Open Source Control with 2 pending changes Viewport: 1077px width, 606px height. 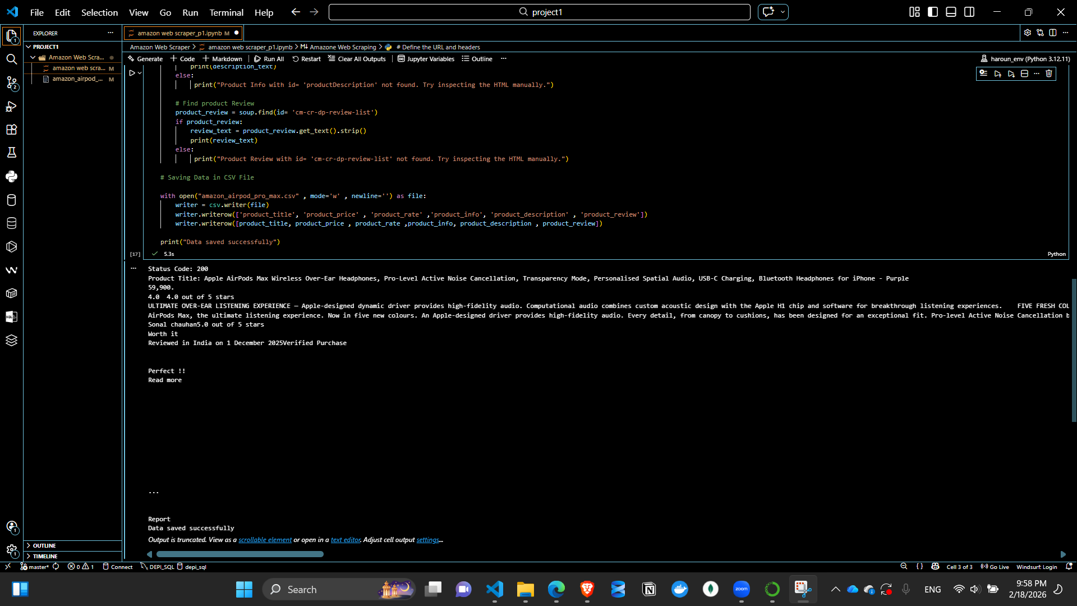11,83
